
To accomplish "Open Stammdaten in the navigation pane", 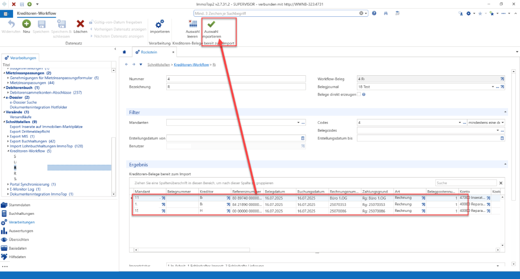I will [x=21, y=205].
